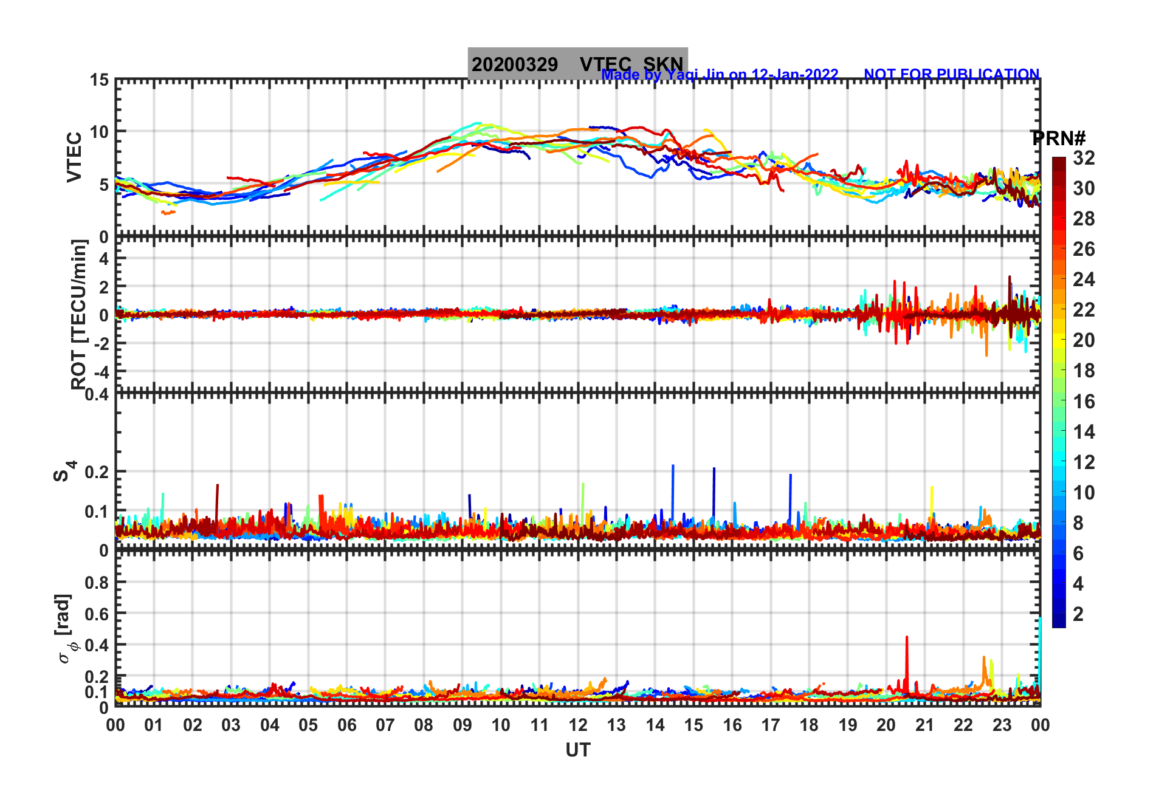This screenshot has height=785, width=1156.
Task: Click colorbar tick label 26
Action: coord(1084,250)
